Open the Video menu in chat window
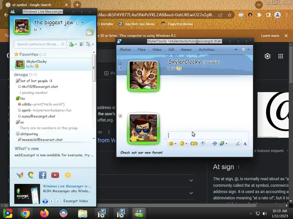The image size is (293, 219). 157,50
